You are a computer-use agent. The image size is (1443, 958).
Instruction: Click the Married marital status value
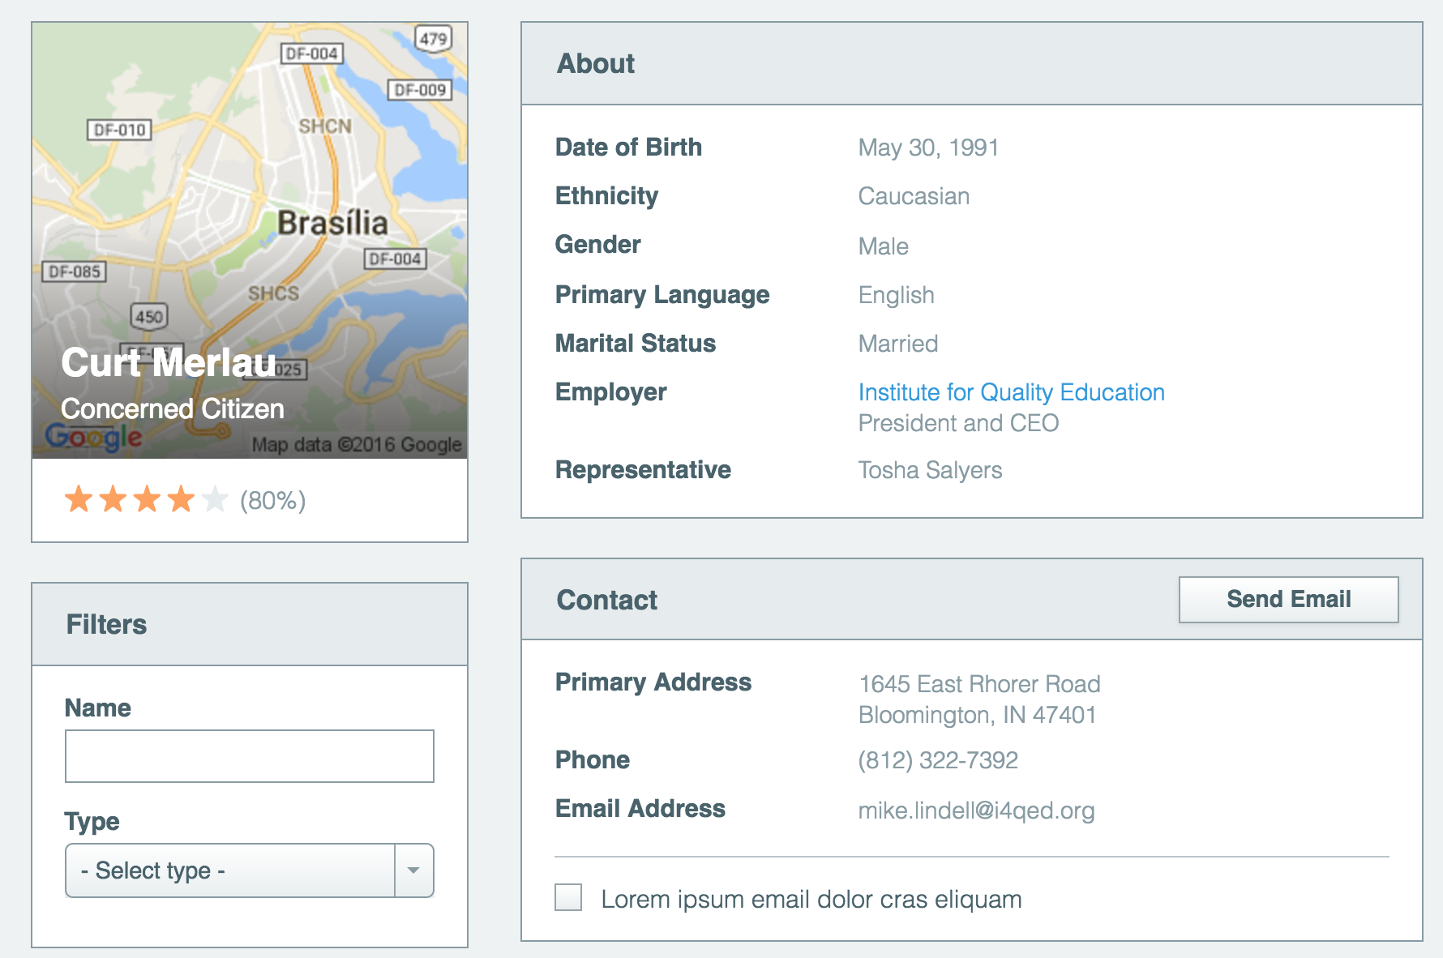[897, 344]
